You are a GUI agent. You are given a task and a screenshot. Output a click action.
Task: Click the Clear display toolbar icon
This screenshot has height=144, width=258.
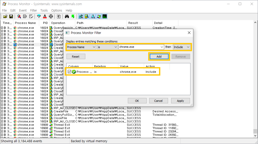31,16
